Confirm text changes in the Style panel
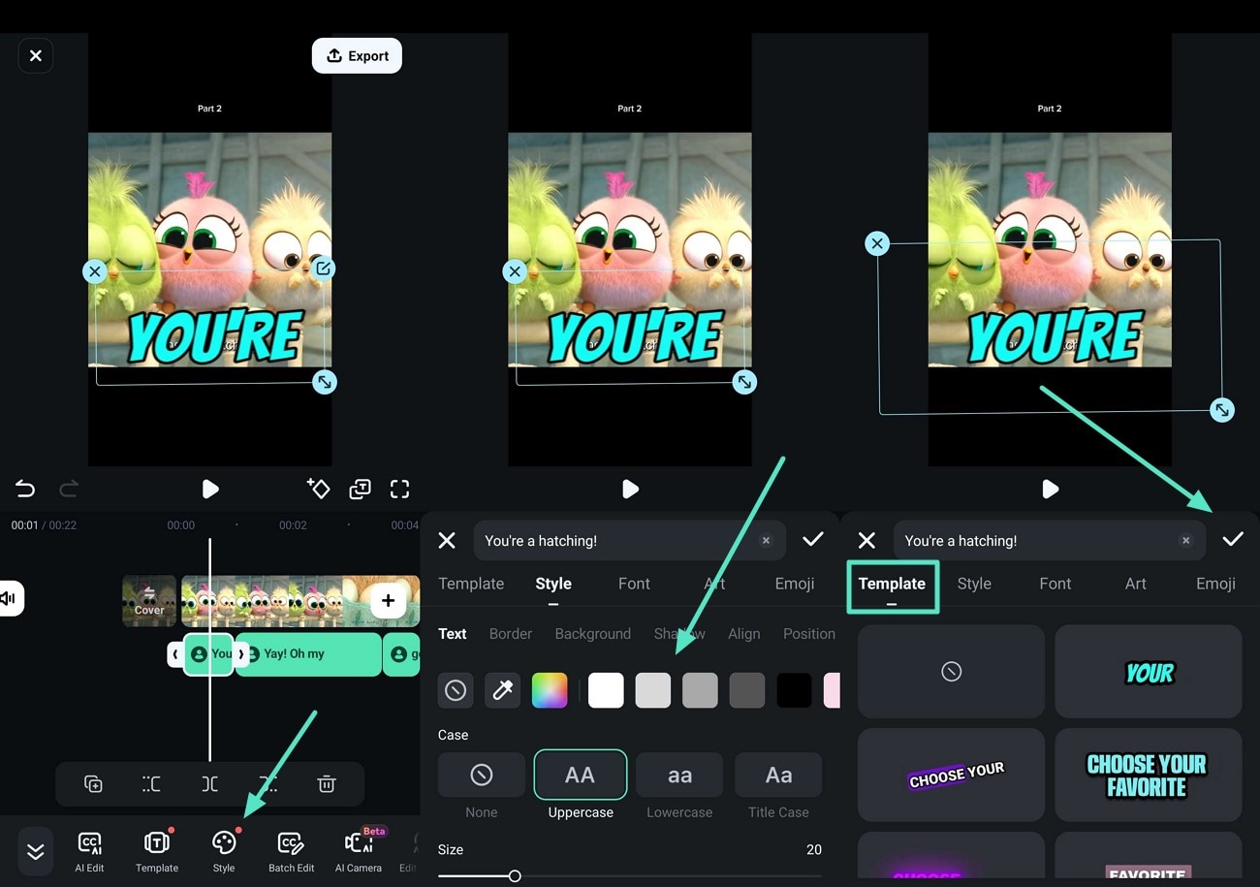 pos(812,540)
